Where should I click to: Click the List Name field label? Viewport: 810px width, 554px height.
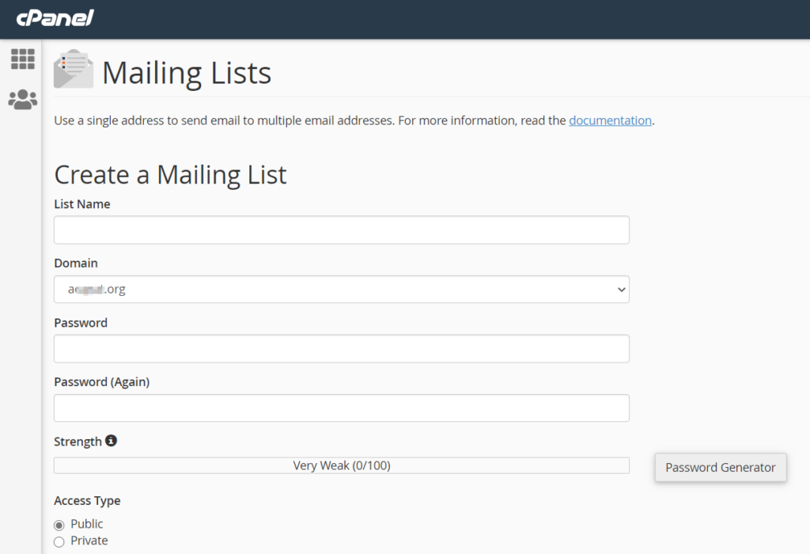82,204
